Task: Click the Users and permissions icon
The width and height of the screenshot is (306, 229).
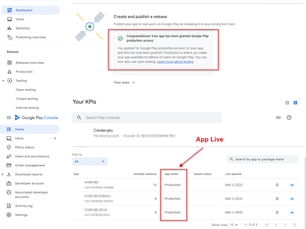Action: 9,156
